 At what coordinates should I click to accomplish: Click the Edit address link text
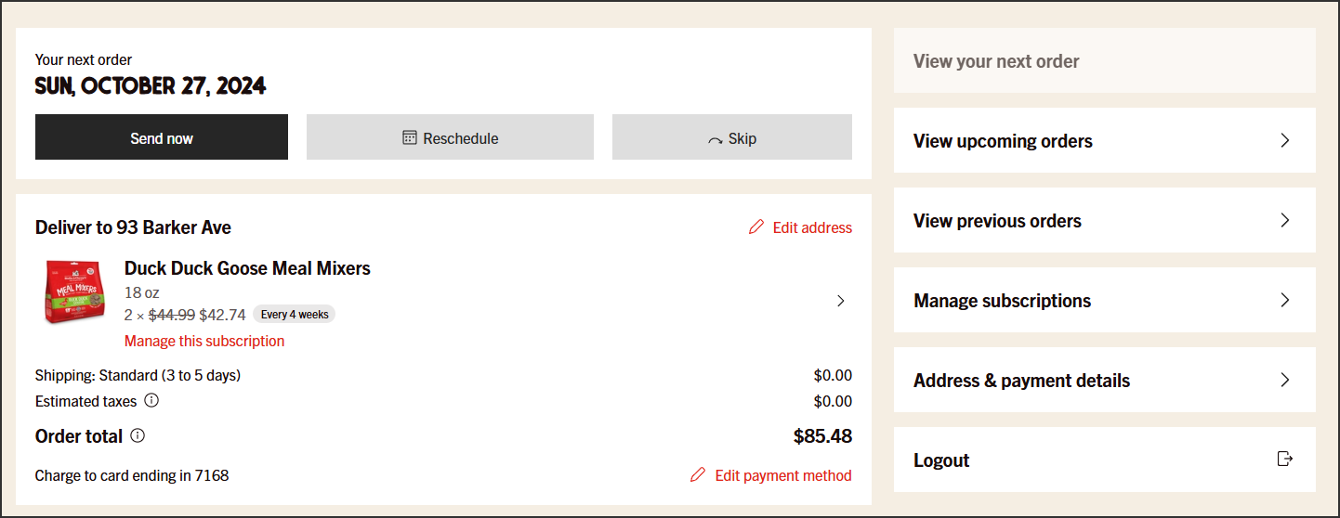coord(812,227)
